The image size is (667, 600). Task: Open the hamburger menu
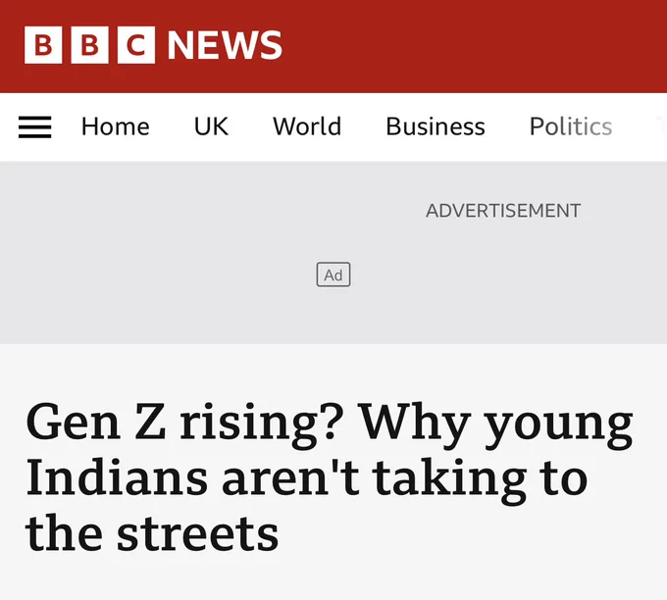[x=35, y=126]
